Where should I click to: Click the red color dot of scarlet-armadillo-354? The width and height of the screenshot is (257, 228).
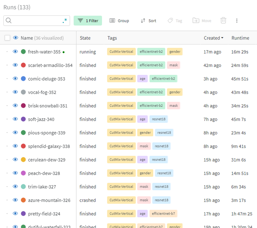(x=23, y=65)
